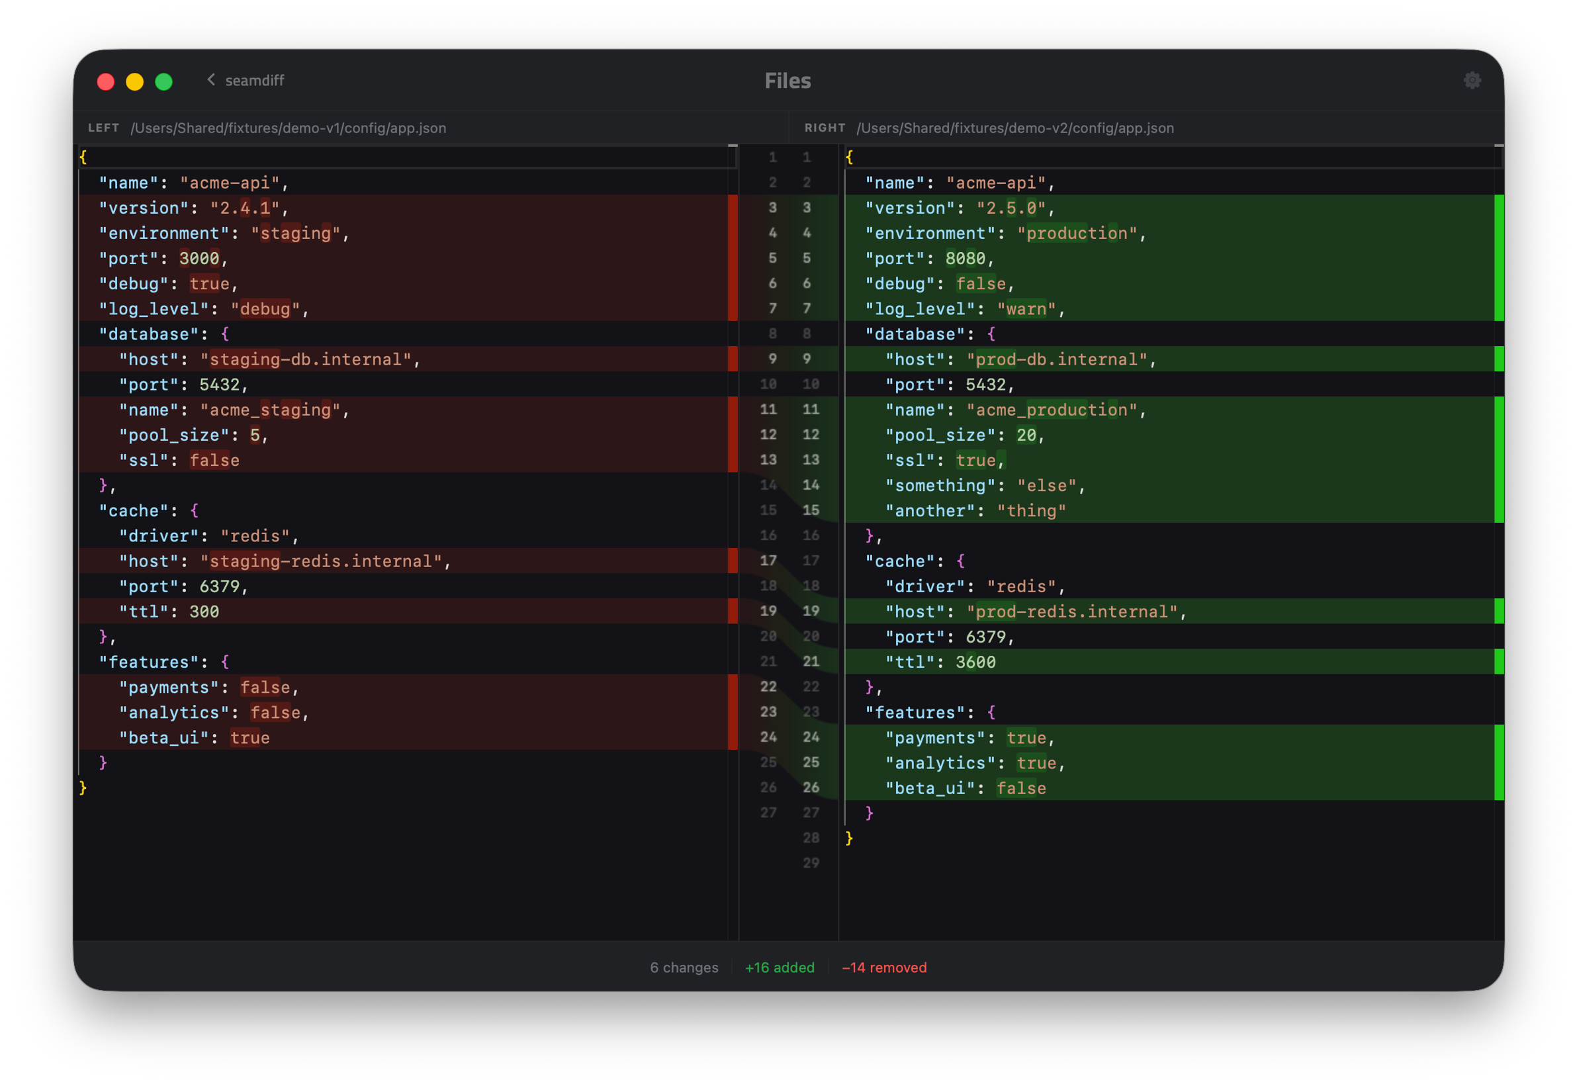Click right gutter line number 29
Screen dimensions: 1575x1084
click(810, 862)
